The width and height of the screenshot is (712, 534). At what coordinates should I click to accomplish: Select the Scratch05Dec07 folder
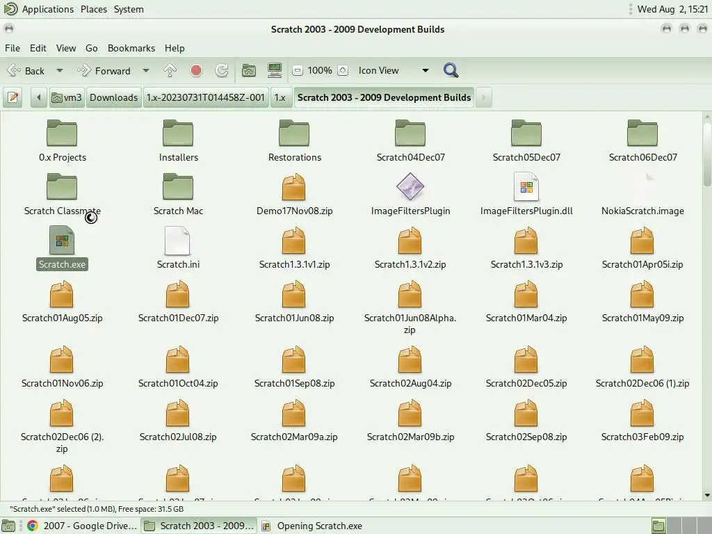526,140
